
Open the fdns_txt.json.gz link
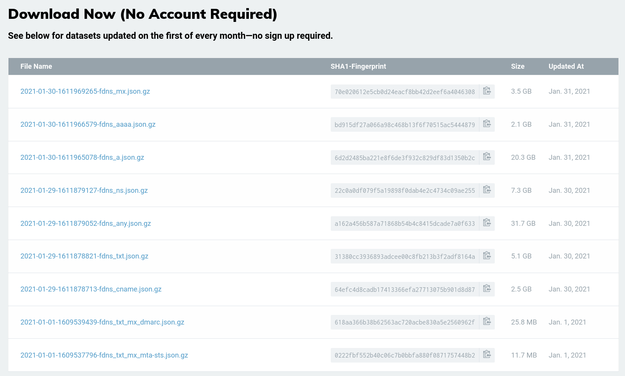pos(84,256)
